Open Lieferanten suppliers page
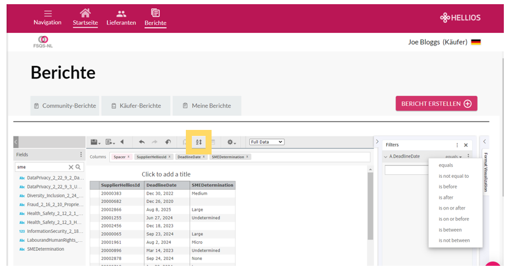Image resolution: width=508 pixels, height=273 pixels. [x=121, y=18]
